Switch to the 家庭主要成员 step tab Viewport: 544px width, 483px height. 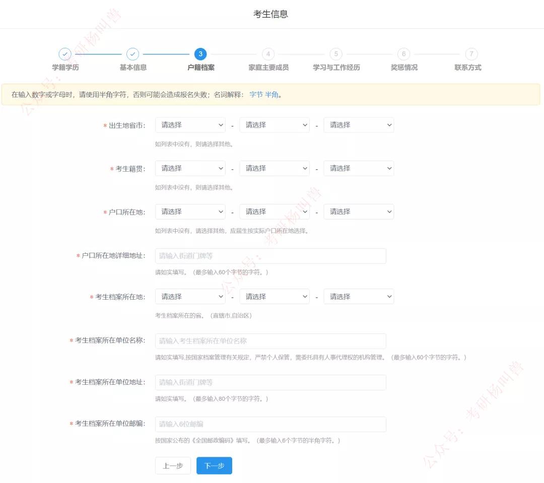click(268, 67)
